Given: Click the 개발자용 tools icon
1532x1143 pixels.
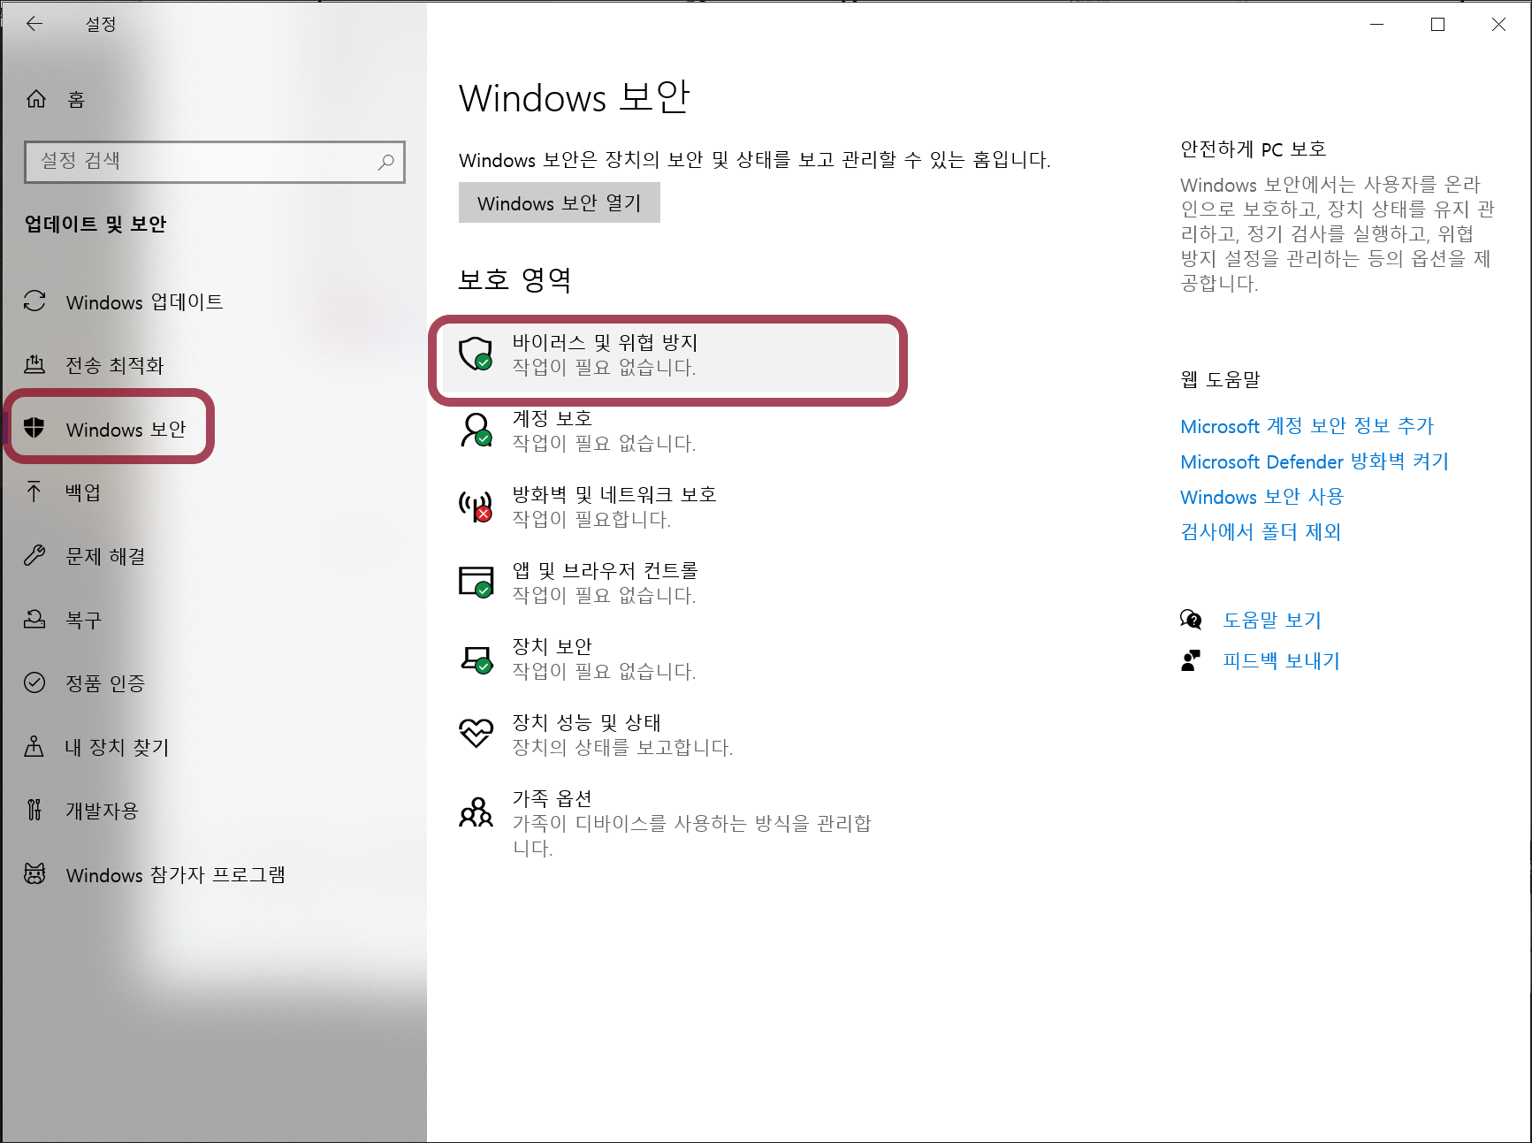Looking at the screenshot, I should (x=34, y=810).
